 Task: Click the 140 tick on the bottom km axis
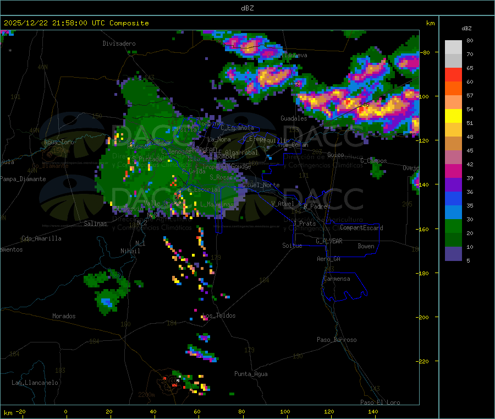click(x=373, y=412)
